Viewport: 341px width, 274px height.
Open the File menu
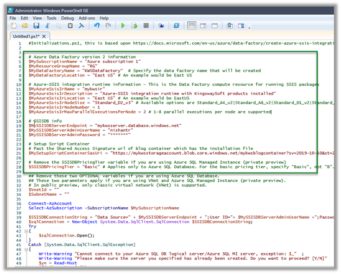pyautogui.click(x=13, y=18)
